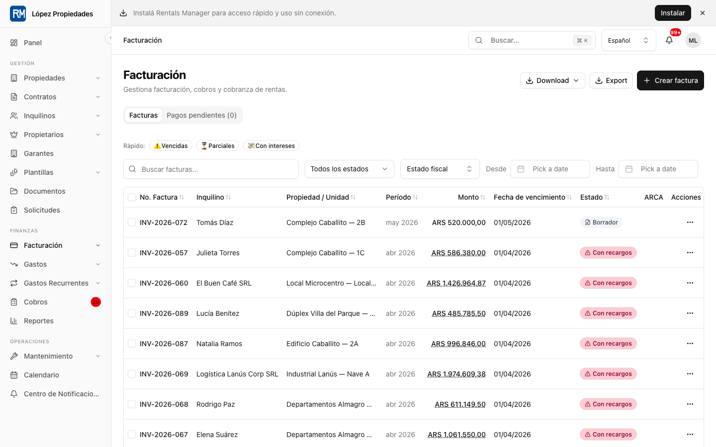
Task: Select all invoices header checkbox
Action: point(132,197)
